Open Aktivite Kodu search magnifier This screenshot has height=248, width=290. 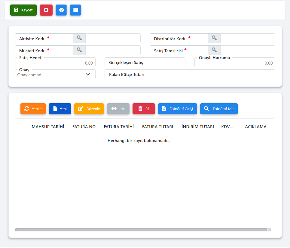[79, 38]
